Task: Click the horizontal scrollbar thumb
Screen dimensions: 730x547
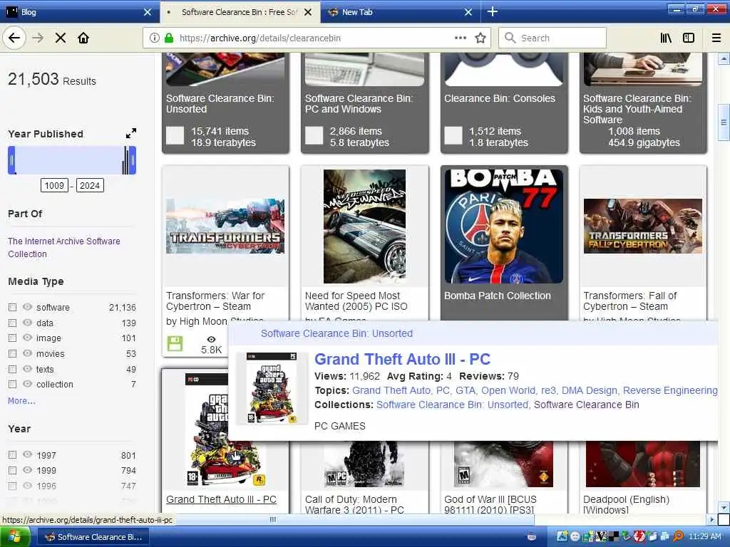Action: coord(273,519)
